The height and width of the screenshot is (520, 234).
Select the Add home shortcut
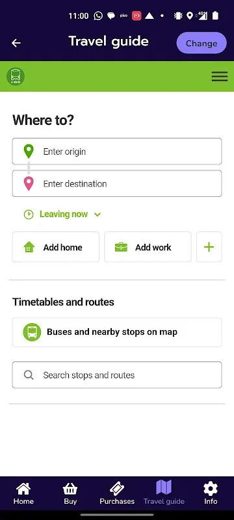[56, 247]
